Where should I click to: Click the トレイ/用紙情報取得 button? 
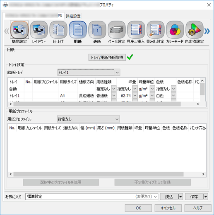107,57
